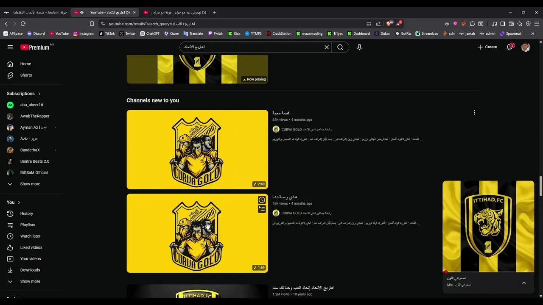Switch to the Jawlah tab
Viewport: 543px width, 305px height.
(35, 12)
